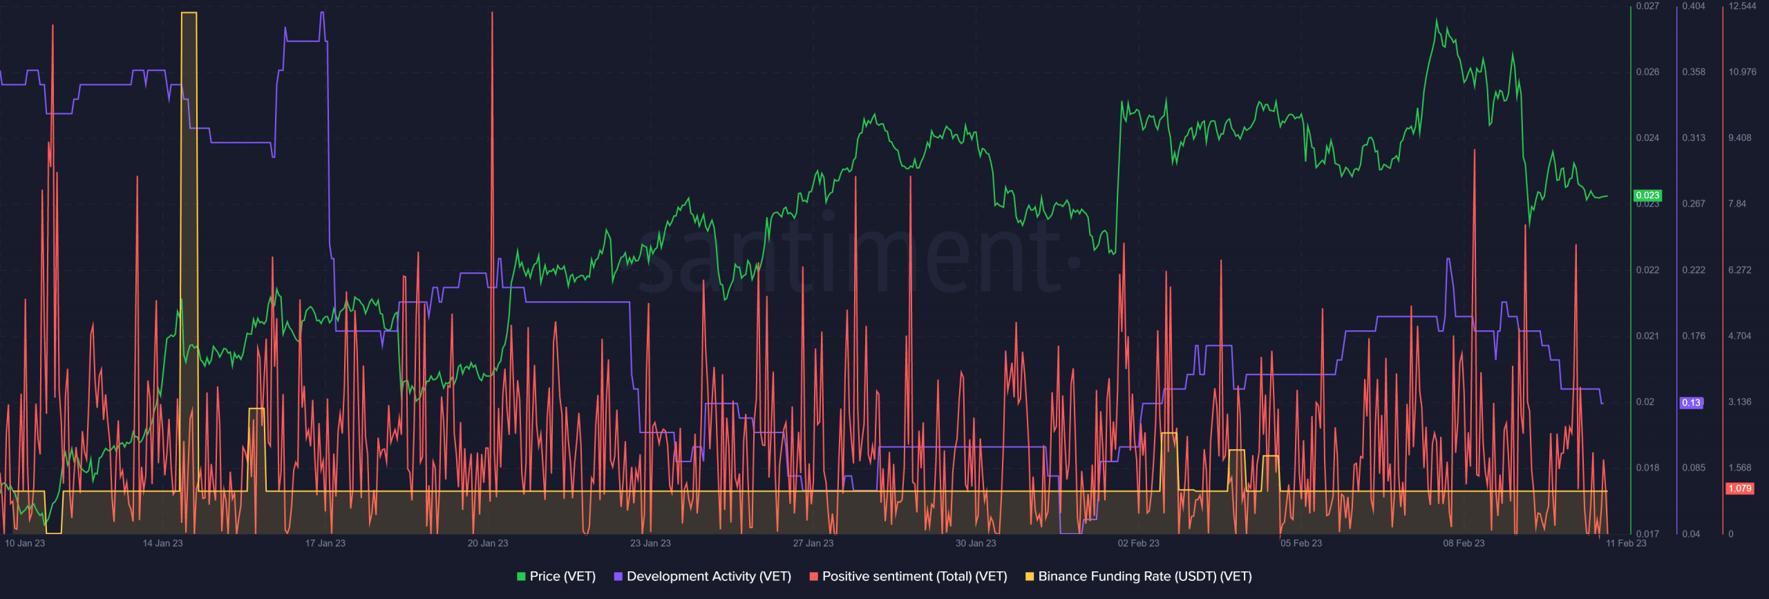Image resolution: width=1769 pixels, height=599 pixels.
Task: Click the 0.267 development axis value
Action: pyautogui.click(x=1694, y=204)
